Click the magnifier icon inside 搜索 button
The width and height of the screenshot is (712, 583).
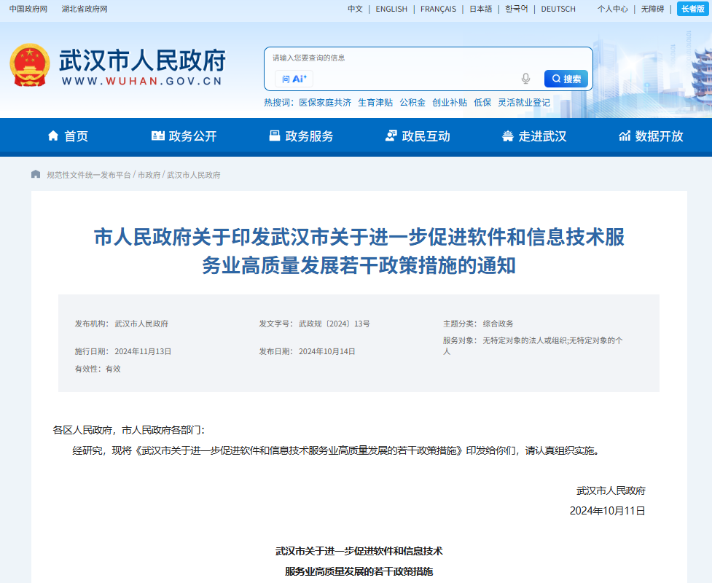click(x=556, y=79)
